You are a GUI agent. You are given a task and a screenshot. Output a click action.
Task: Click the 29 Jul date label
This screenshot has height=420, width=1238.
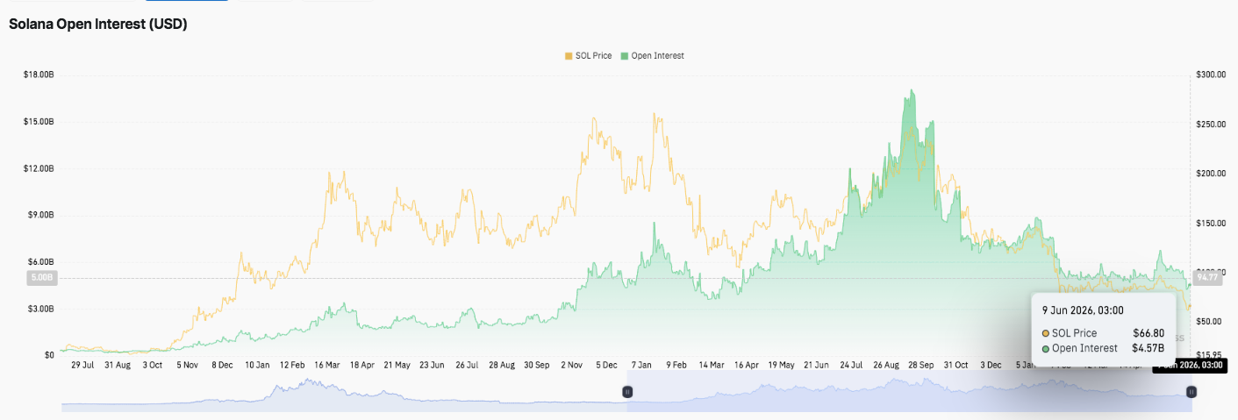click(x=83, y=364)
